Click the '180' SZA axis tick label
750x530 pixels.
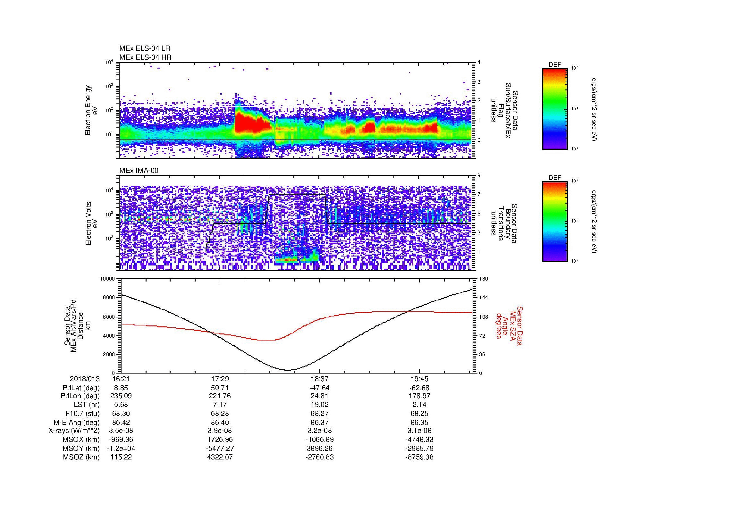[483, 279]
